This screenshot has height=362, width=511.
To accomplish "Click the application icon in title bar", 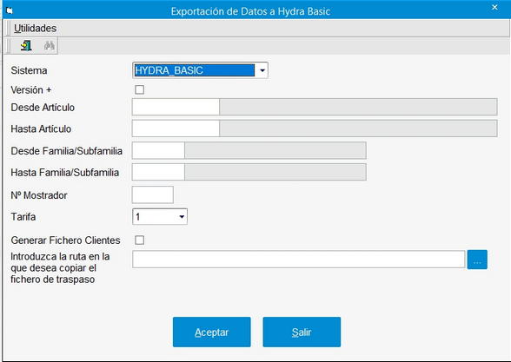I will pos(10,11).
